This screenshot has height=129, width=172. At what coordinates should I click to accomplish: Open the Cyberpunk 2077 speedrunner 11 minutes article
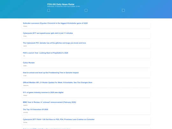(48, 33)
